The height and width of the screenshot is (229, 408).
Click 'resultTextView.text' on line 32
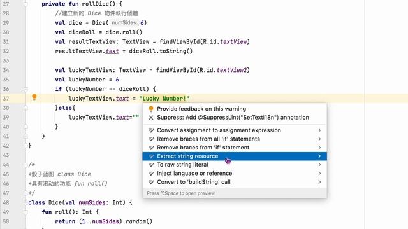[87, 51]
